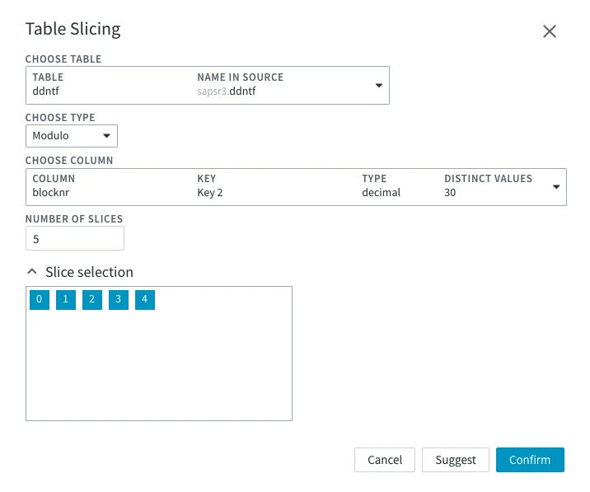The image size is (590, 492).
Task: Expand the Choose Column dropdown arrow
Action: pos(556,187)
